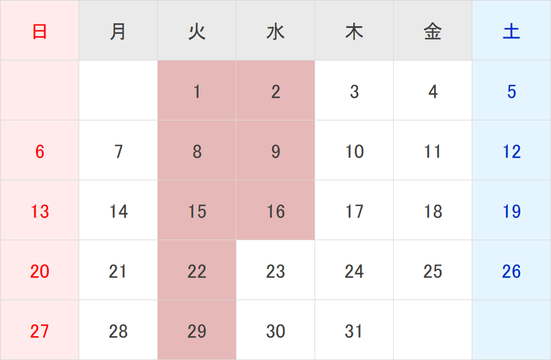Click the 日 Sunday column header
Viewport: 551px width, 360px height.
pyautogui.click(x=40, y=30)
